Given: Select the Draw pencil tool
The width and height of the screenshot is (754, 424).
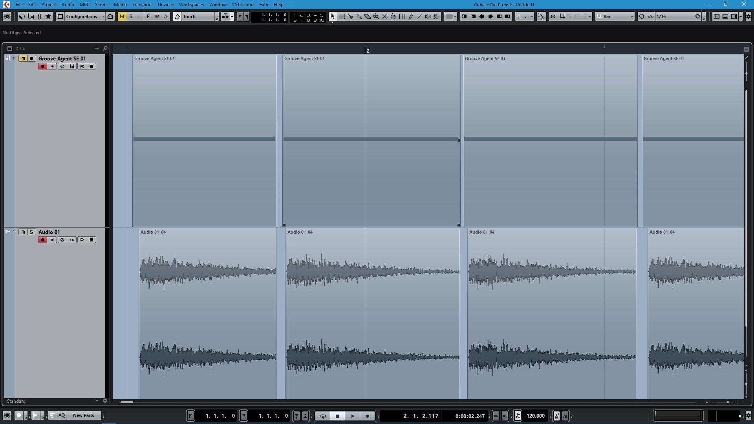Looking at the screenshot, I should 411,16.
